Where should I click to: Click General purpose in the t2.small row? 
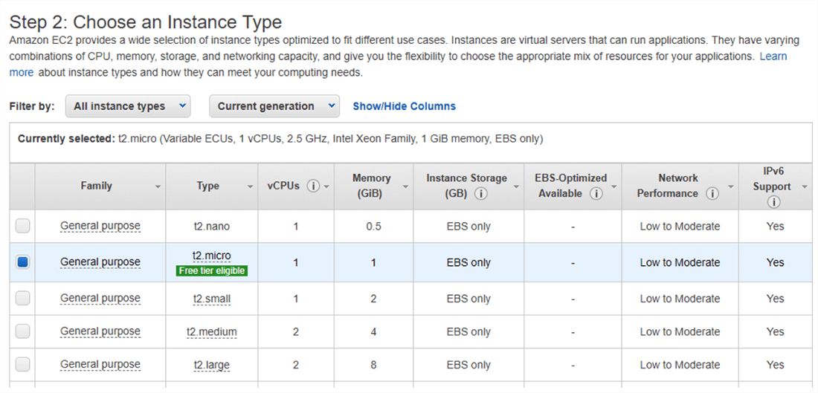(x=100, y=298)
